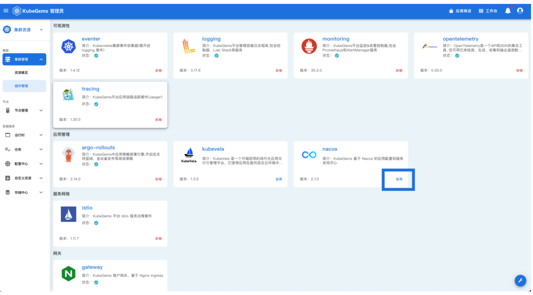Collapse the 集群管理 section chevron
The image size is (533, 295).
pos(41,59)
